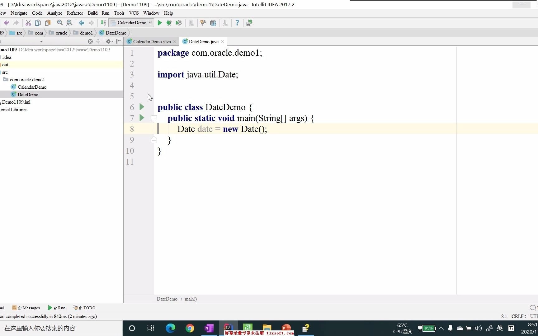Click oracle in navigation breadcrumb
Image resolution: width=538 pixels, height=336 pixels.
tap(58, 33)
